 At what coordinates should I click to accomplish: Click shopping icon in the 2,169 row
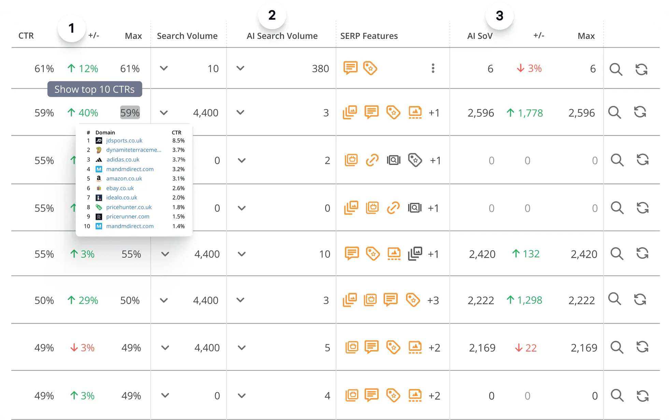352,347
